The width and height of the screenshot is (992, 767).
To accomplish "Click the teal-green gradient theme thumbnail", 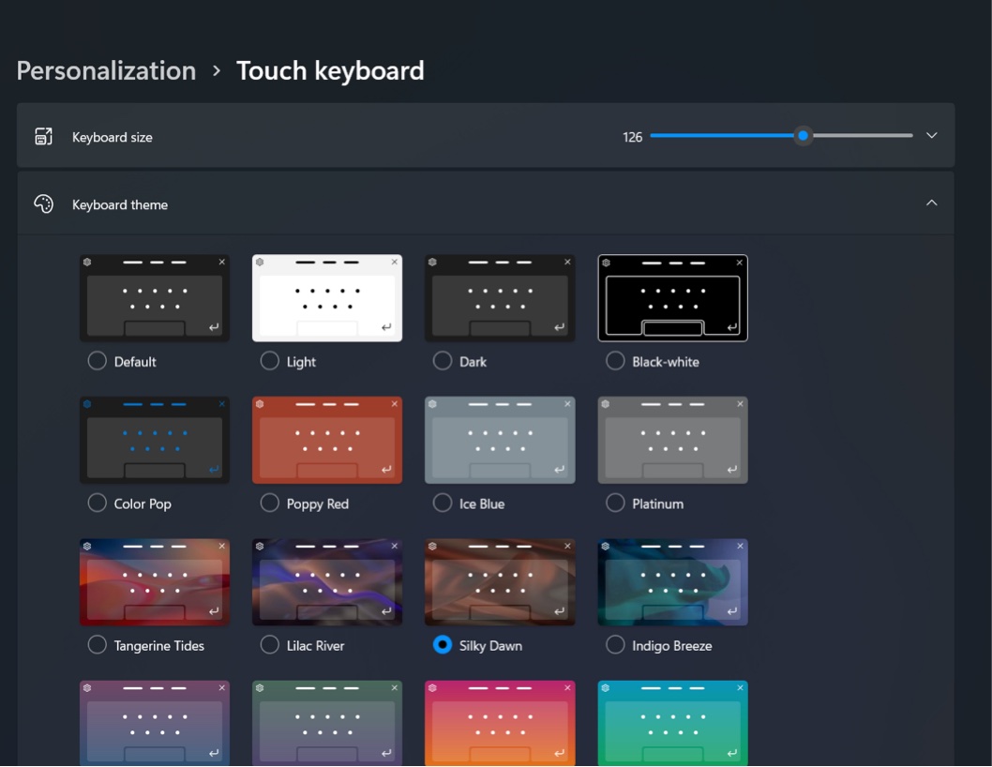I will (x=672, y=722).
